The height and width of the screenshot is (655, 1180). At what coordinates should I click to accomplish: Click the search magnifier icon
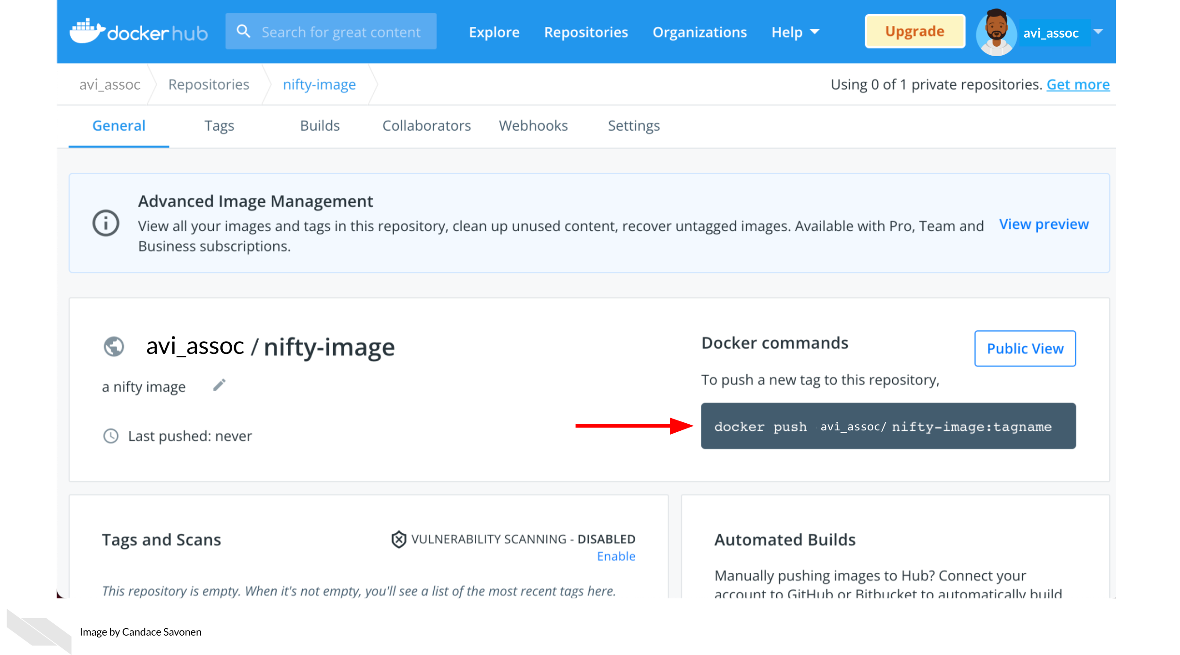[243, 32]
